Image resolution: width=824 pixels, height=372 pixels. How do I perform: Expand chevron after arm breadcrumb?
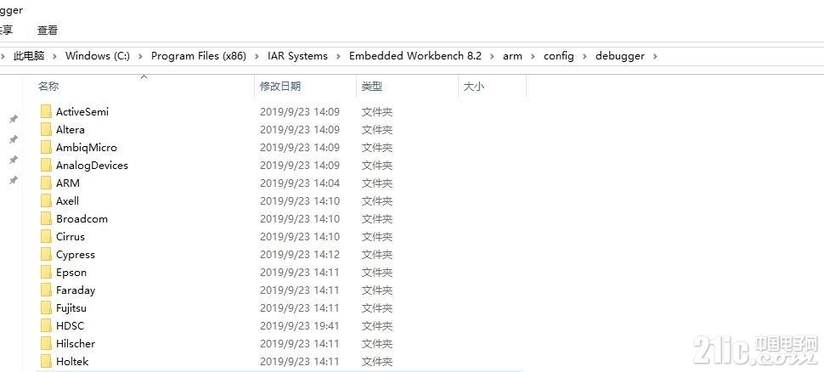[x=533, y=56]
